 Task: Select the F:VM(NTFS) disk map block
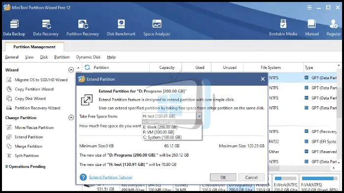point(319,183)
